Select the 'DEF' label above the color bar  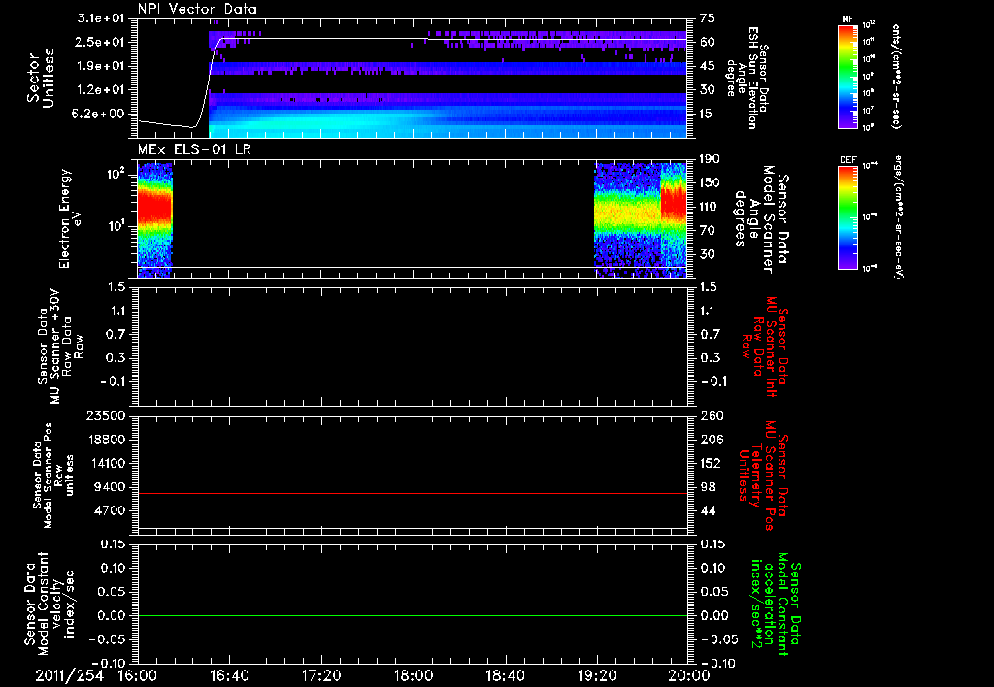[x=847, y=160]
